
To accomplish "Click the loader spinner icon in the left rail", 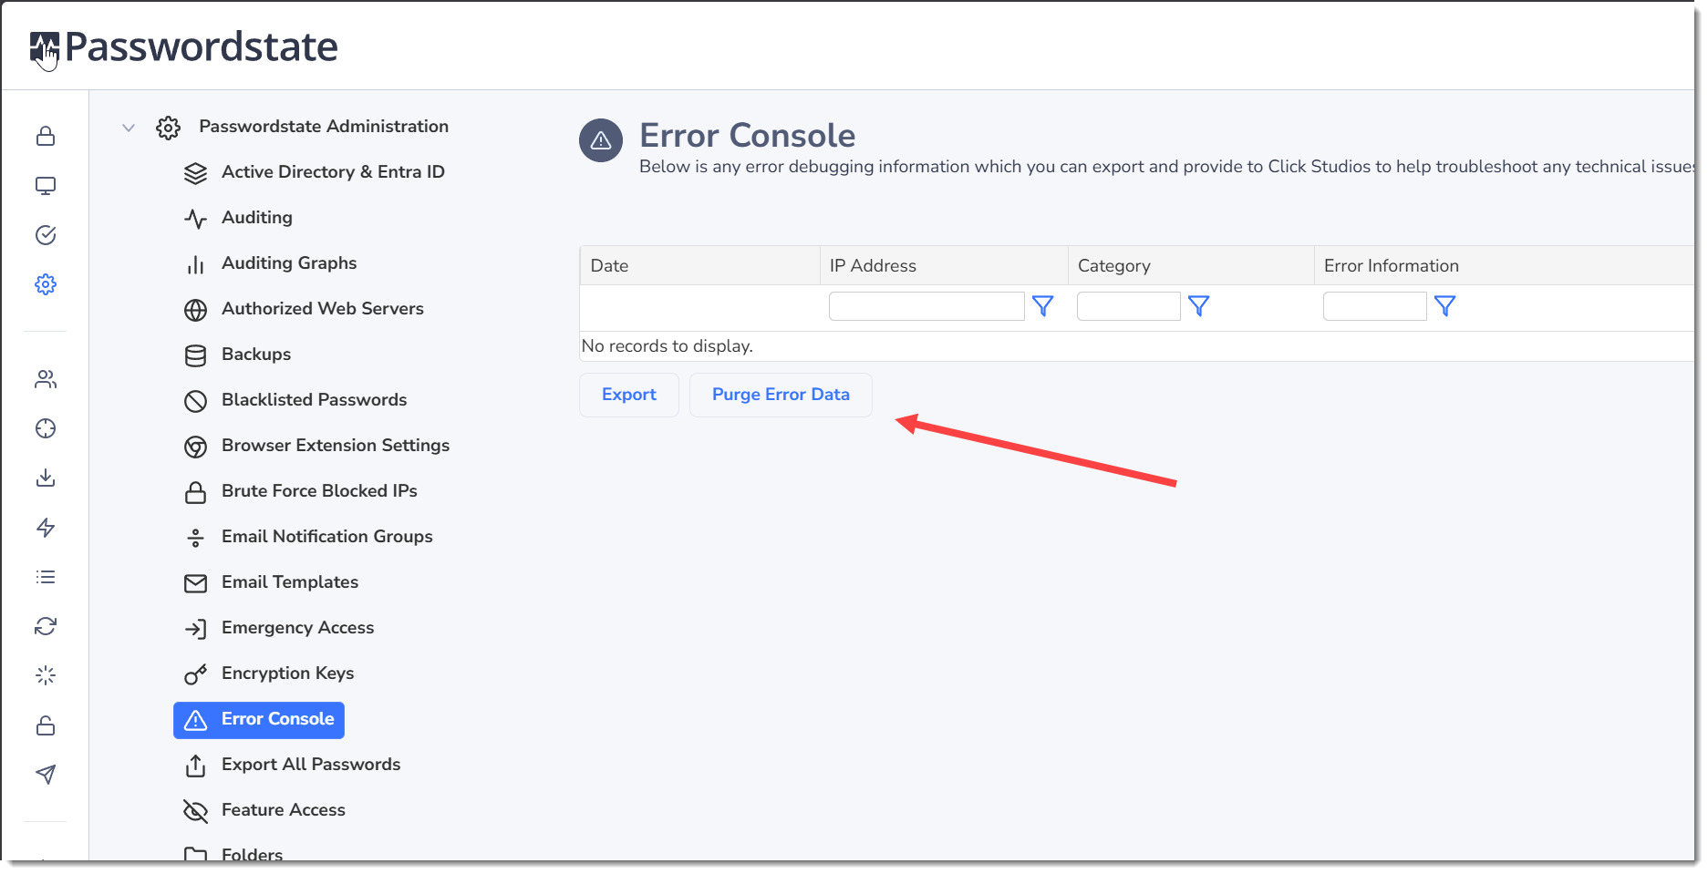I will [x=46, y=675].
